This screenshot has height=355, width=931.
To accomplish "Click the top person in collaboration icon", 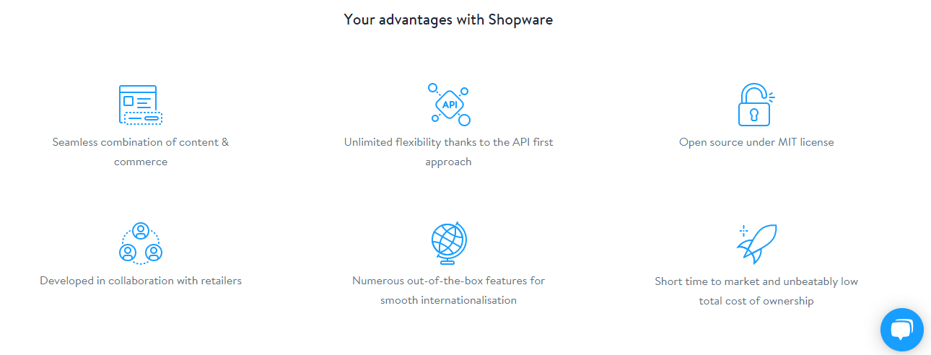I will [x=141, y=231].
